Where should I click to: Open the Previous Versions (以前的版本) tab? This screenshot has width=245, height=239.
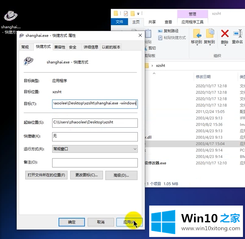[111, 47]
